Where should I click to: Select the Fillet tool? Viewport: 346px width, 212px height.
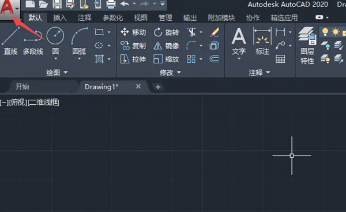click(x=191, y=46)
